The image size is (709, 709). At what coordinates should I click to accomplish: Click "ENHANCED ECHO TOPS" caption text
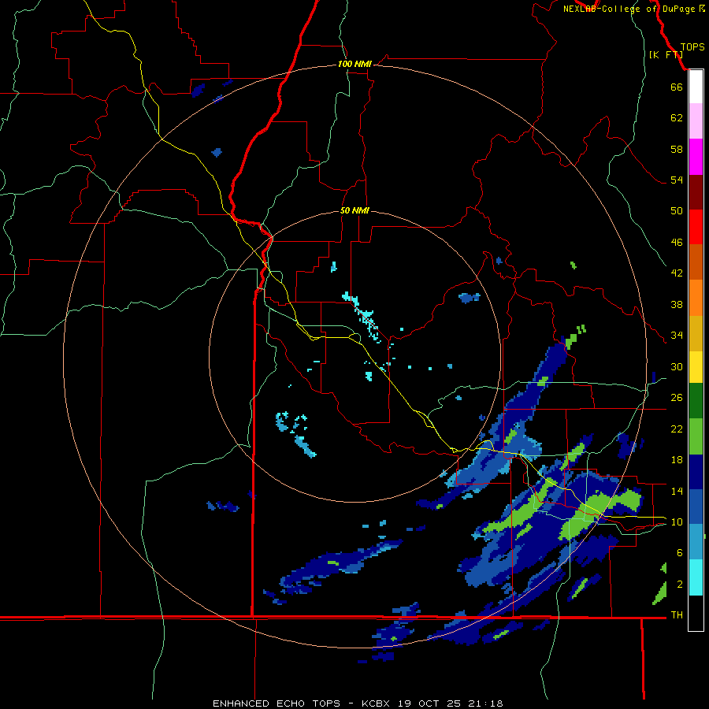click(277, 703)
